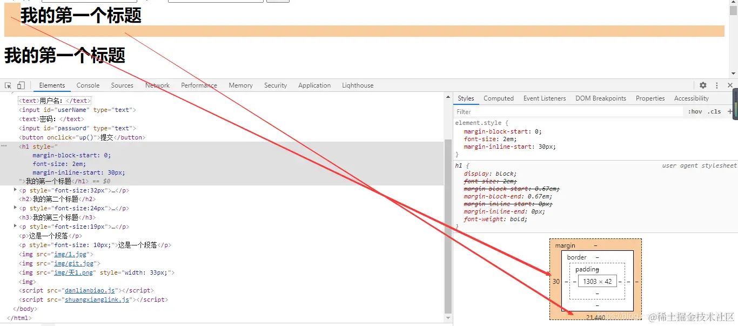The image size is (738, 326).
Task: Select the h1 style= node line
Action: [38, 147]
